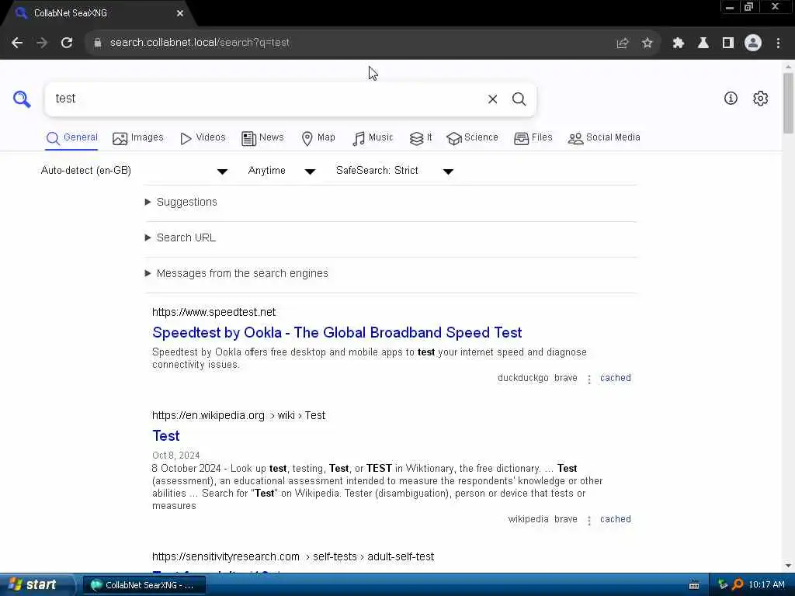
Task: Click the 'wikipedia' engine label on the Test result
Action: click(528, 519)
